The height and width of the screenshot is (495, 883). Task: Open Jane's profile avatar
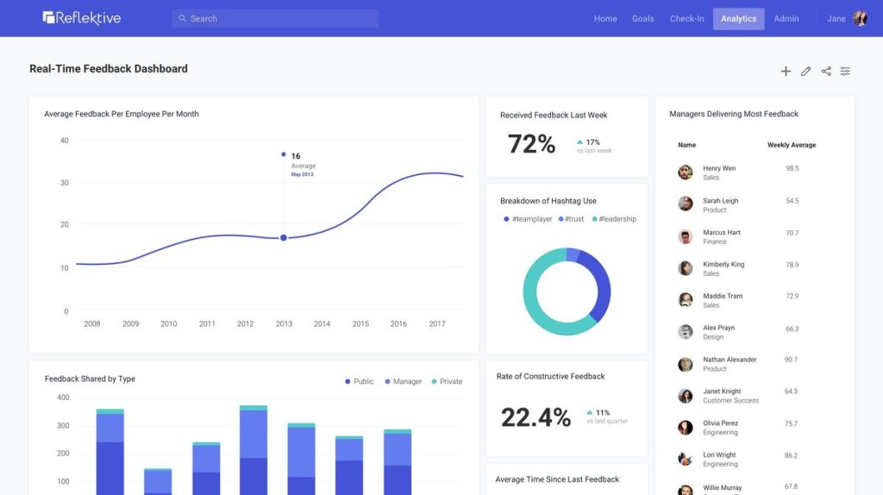pyautogui.click(x=860, y=18)
